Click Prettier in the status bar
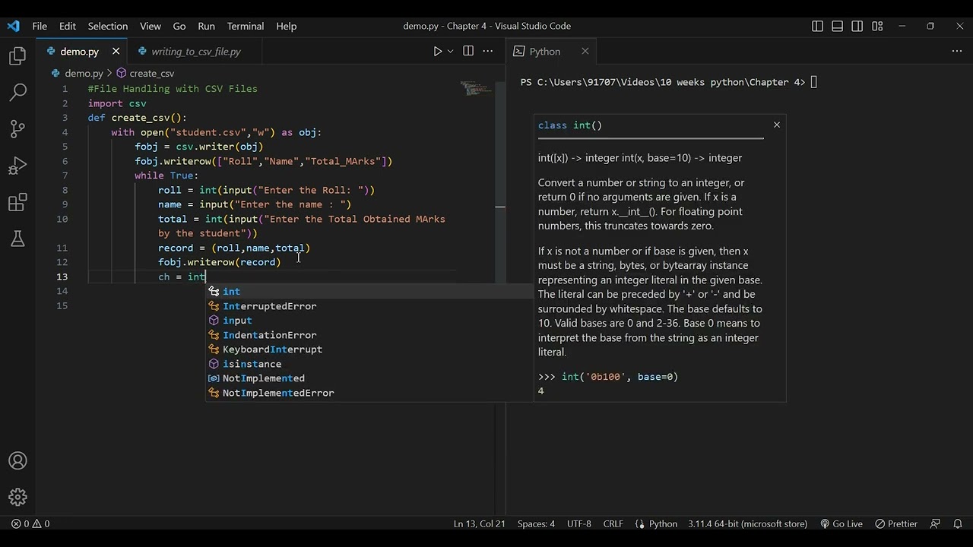The image size is (973, 547). [896, 523]
